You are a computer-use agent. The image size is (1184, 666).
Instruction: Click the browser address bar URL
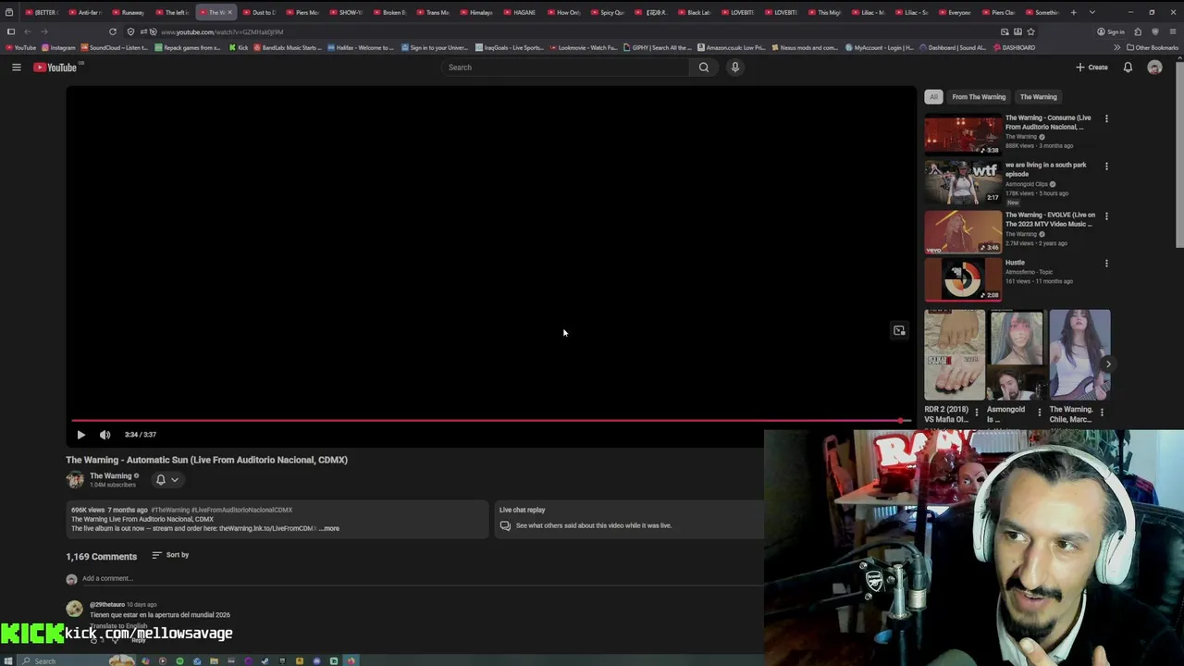[x=222, y=31]
